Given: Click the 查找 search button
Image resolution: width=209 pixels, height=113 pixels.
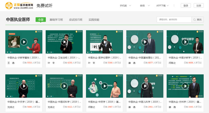Looking at the screenshot, I should point(198,19).
